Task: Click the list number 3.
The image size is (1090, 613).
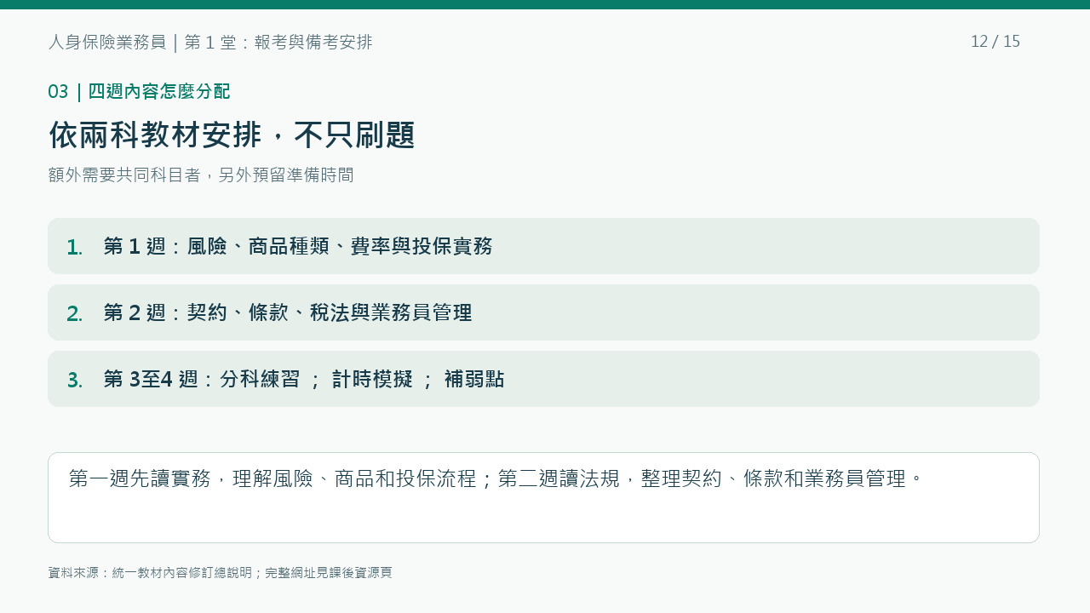Action: pos(75,380)
